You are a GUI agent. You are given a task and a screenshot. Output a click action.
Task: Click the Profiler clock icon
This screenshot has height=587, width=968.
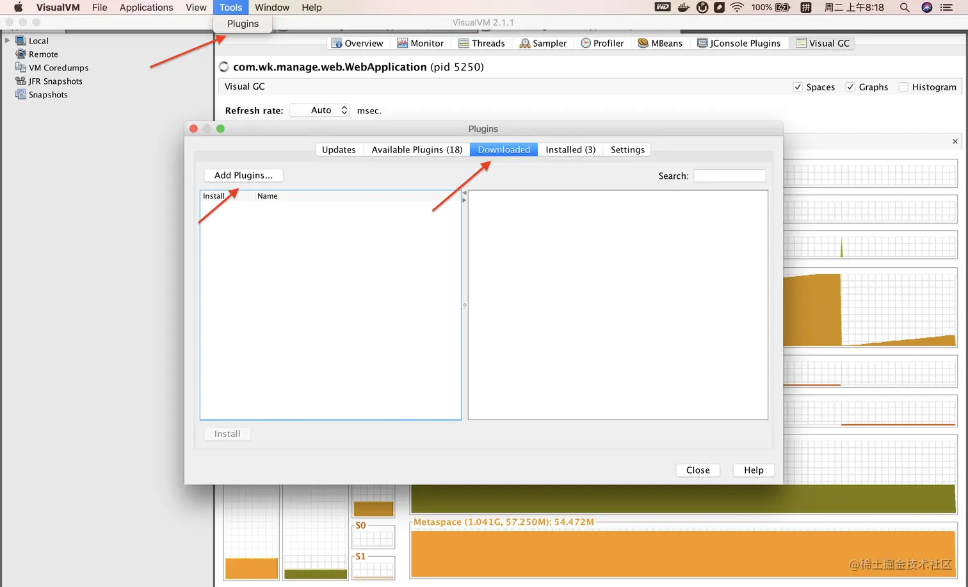[x=586, y=43]
